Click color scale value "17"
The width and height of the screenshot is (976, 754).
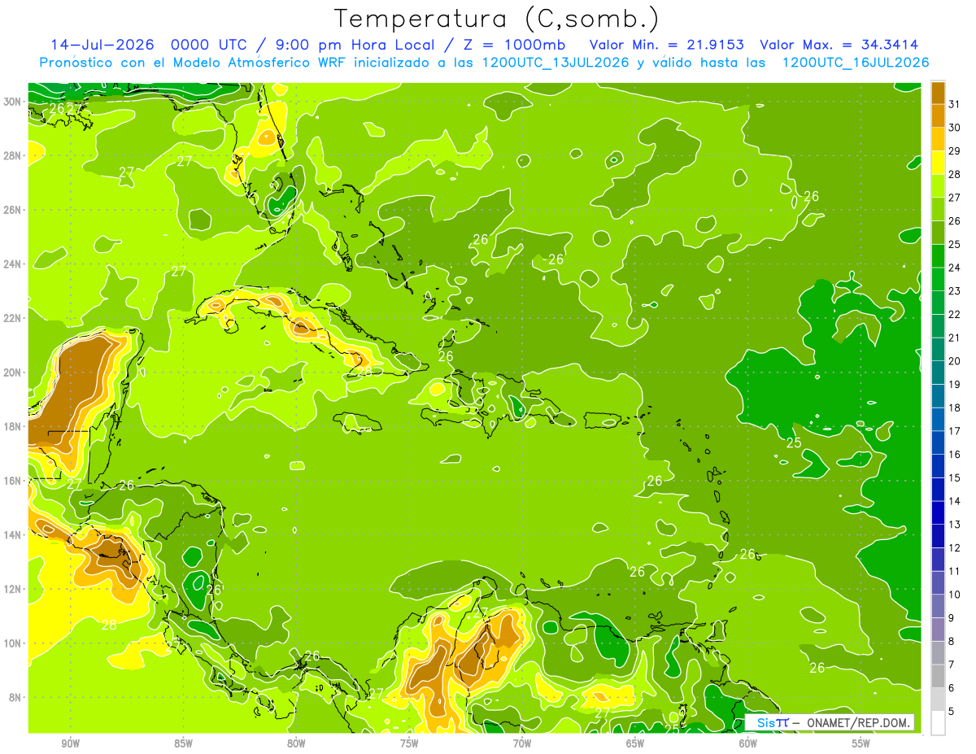(x=955, y=430)
